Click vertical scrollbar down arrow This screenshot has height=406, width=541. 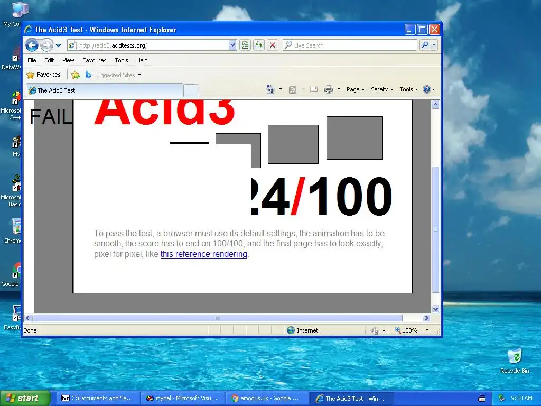pyautogui.click(x=435, y=309)
